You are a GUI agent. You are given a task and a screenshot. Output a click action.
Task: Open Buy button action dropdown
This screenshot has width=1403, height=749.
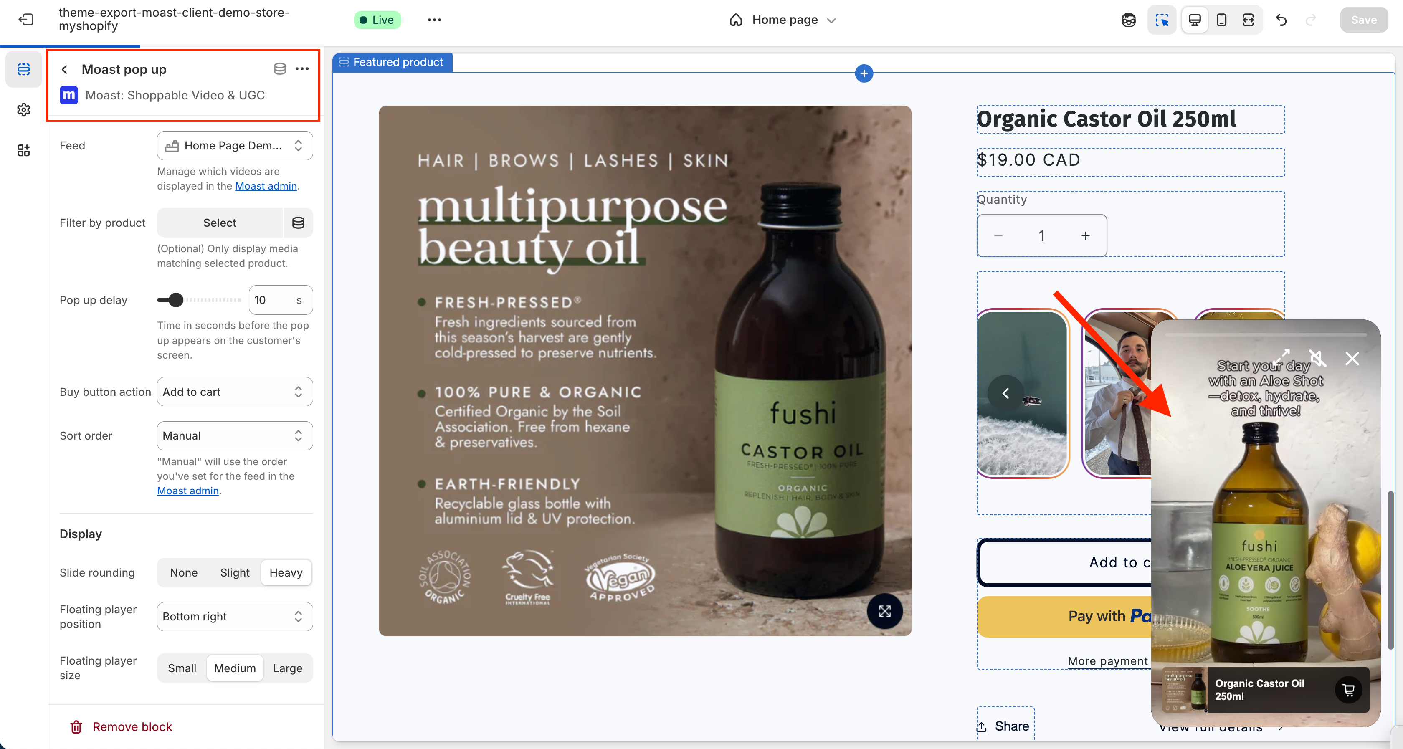coord(235,392)
